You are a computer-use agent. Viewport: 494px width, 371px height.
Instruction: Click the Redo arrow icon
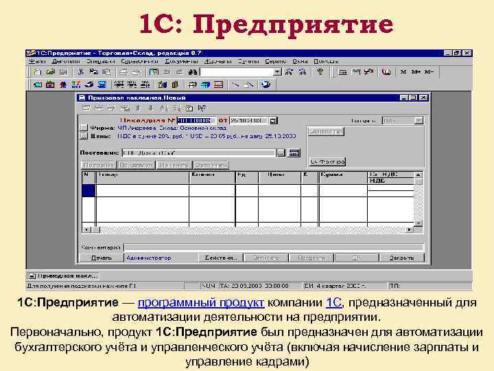pos(179,72)
